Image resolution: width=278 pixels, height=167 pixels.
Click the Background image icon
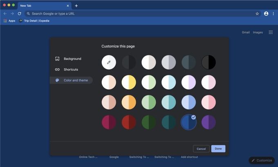(x=57, y=59)
